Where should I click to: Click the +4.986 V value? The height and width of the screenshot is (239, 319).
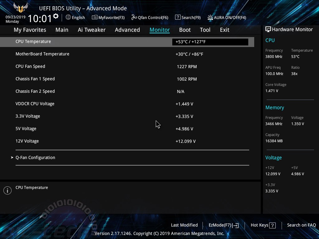184,129
